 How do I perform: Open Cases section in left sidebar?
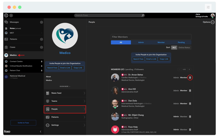tap(12, 47)
